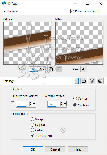The image size is (107, 155).
Task: Click the PaintShop Pro icon in title bar
Action: pos(4,3)
